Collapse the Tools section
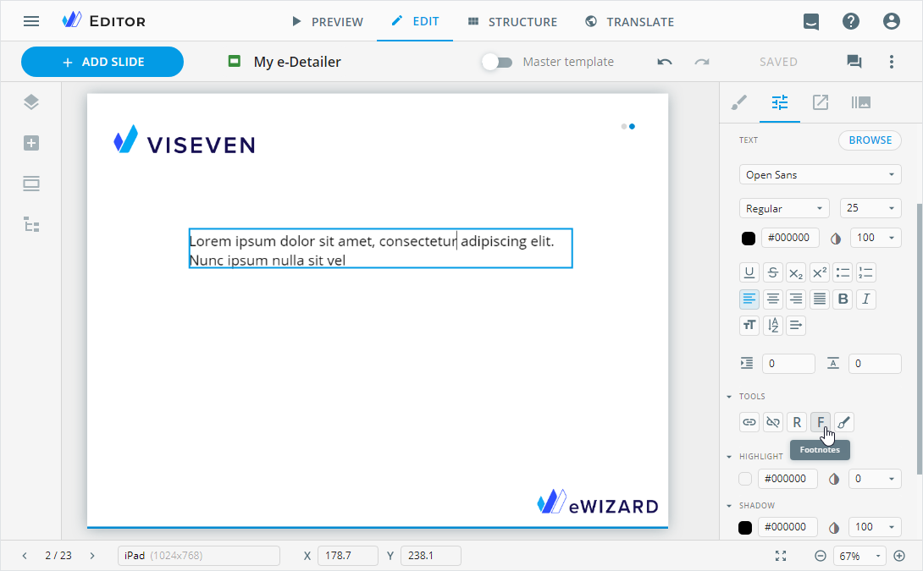 coord(730,396)
